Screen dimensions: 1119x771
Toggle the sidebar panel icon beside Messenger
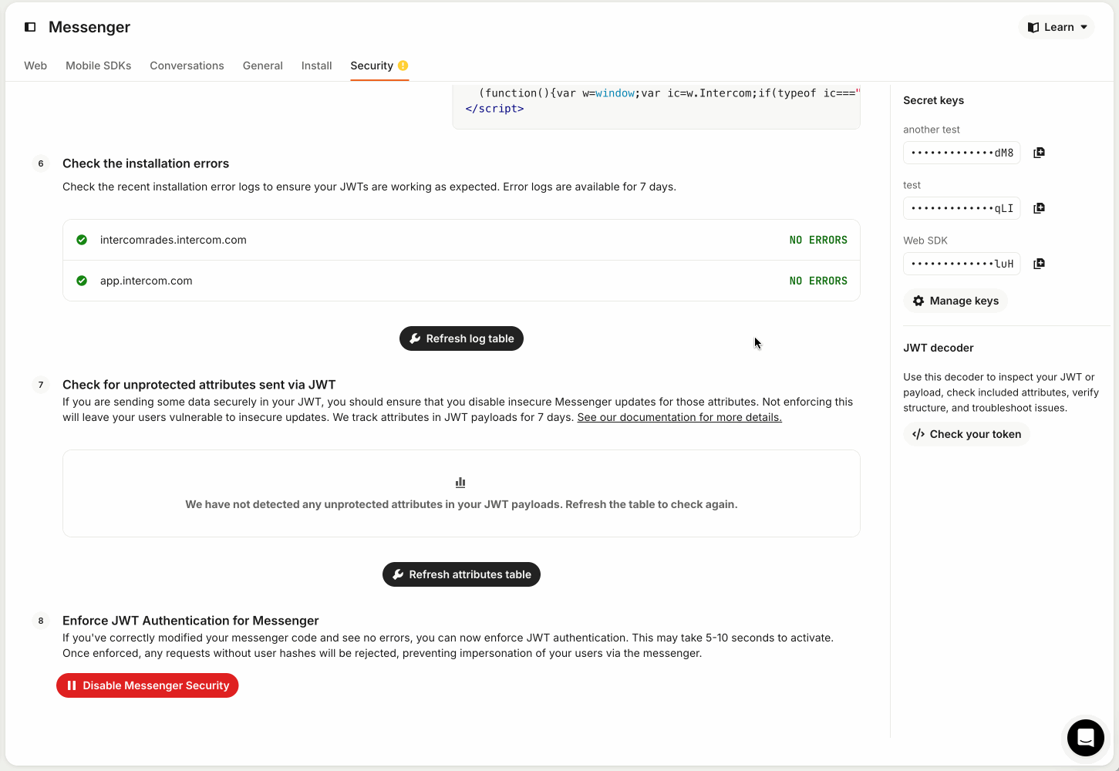(x=30, y=27)
